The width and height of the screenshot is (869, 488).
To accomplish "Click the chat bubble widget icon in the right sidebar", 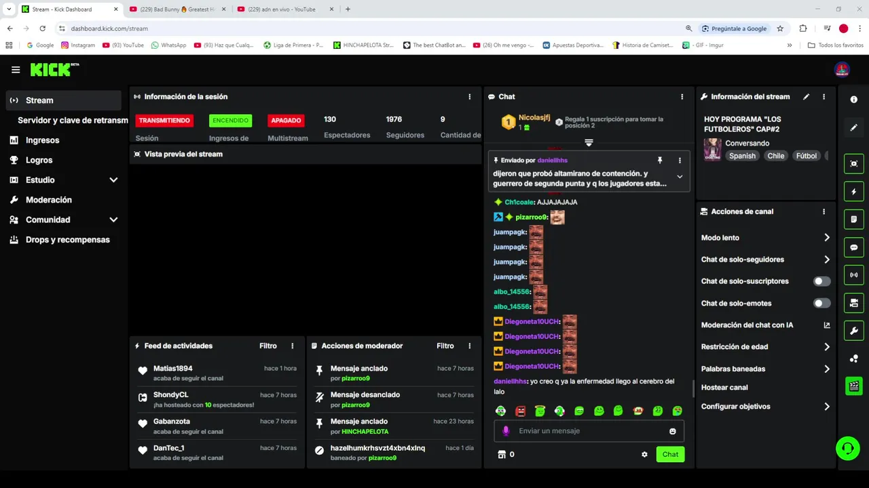I will (x=854, y=247).
